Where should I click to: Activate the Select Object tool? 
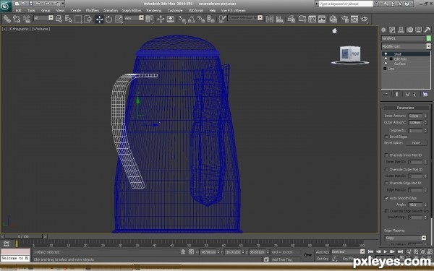(x=59, y=19)
